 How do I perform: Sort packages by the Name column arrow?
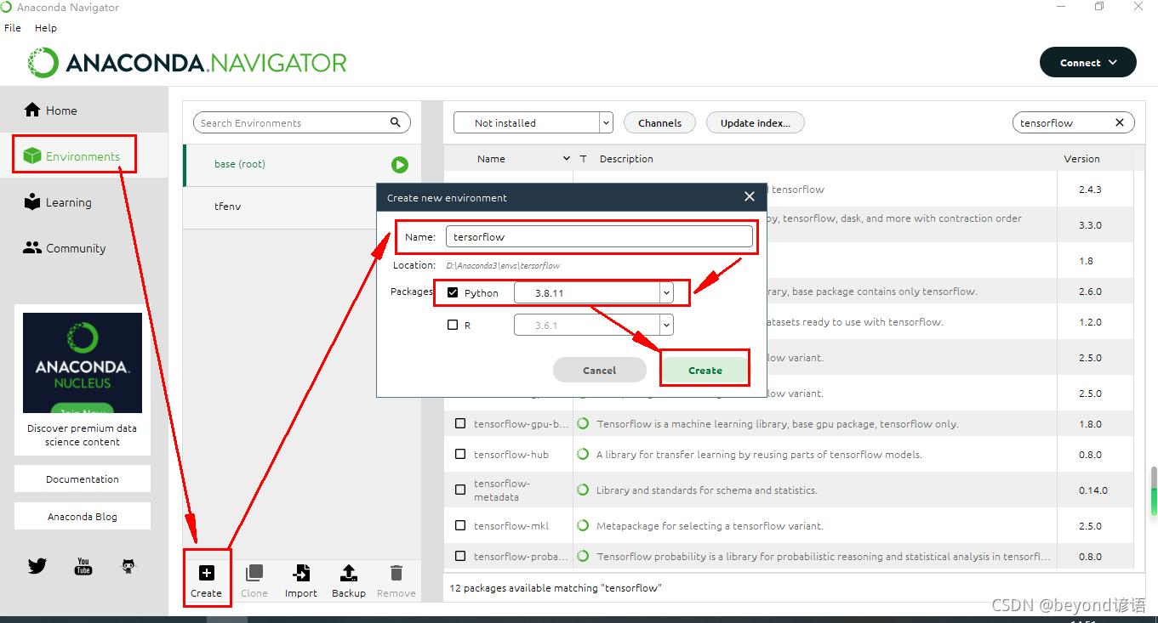(567, 159)
